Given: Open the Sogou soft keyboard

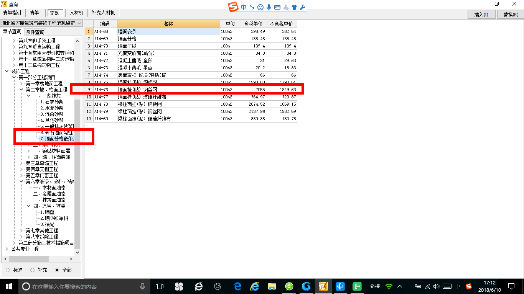Looking at the screenshot, I should click(x=277, y=7).
